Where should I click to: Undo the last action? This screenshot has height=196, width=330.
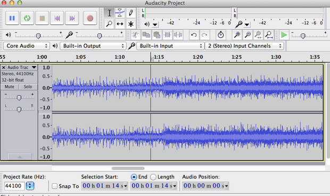[194, 35]
